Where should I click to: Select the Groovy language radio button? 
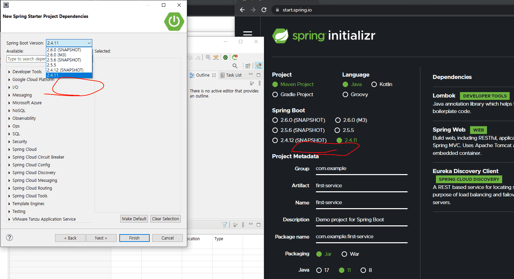pos(345,94)
